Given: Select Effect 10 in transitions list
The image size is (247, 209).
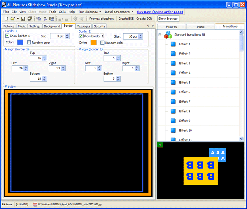Looking at the screenshot, I should (185, 131).
